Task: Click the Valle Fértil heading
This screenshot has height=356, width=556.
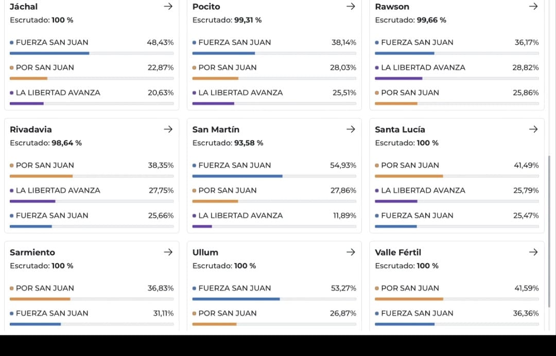Action: 398,252
